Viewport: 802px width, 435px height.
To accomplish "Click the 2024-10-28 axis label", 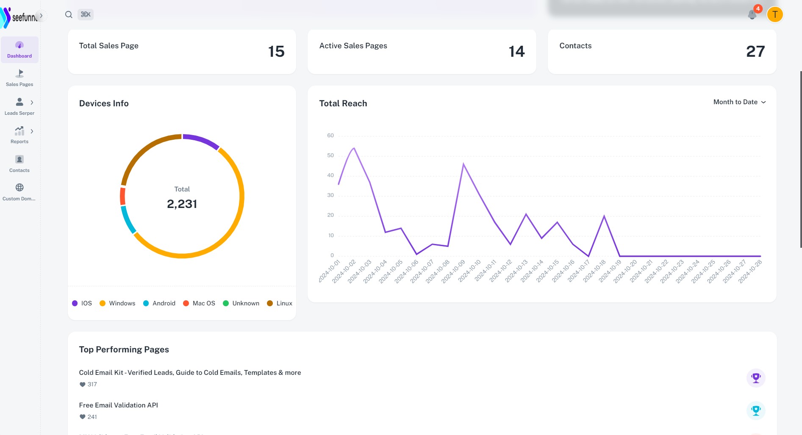I will (x=750, y=272).
